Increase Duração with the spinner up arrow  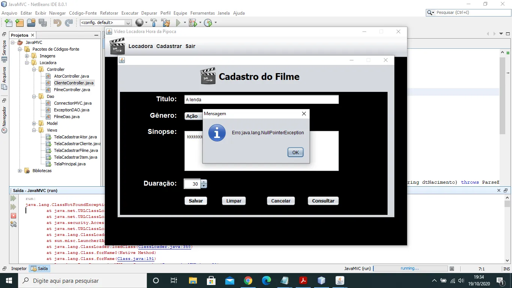pos(204,181)
